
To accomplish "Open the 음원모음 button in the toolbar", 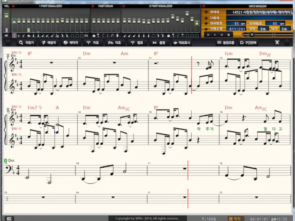I will tap(226, 42).
